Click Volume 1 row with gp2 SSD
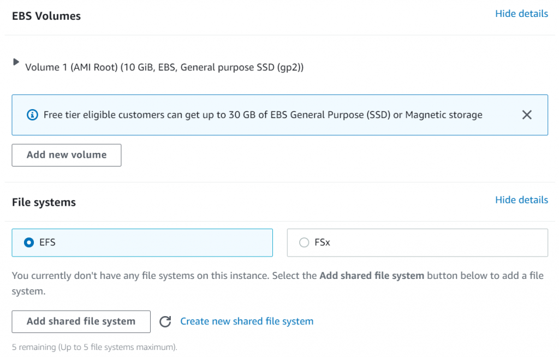 [x=164, y=67]
